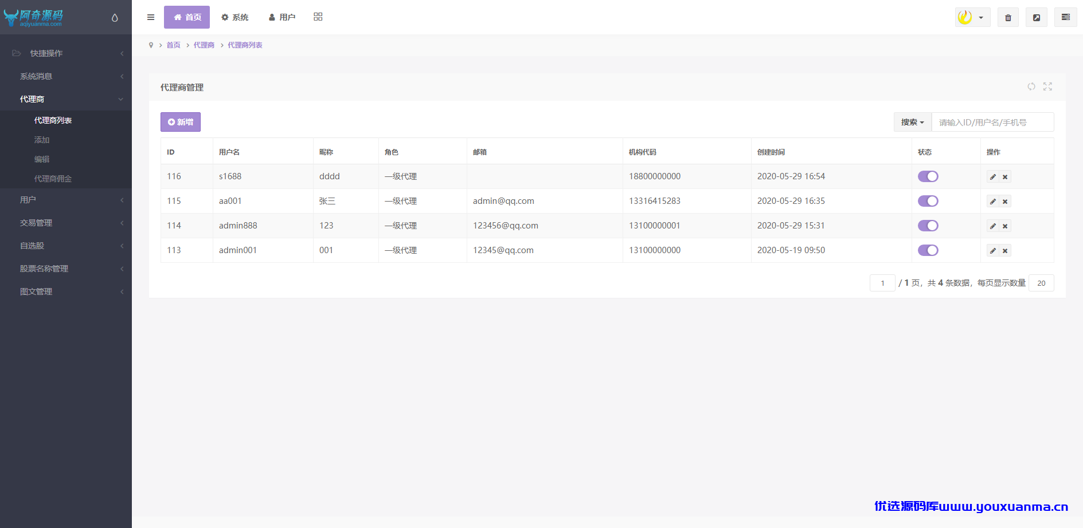
Task: Delete agent aa001 with X icon
Action: [x=1005, y=202]
